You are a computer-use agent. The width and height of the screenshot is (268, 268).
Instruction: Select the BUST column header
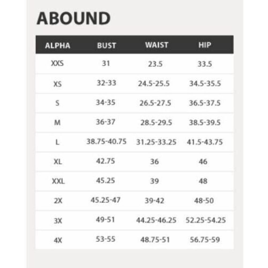[106, 46]
